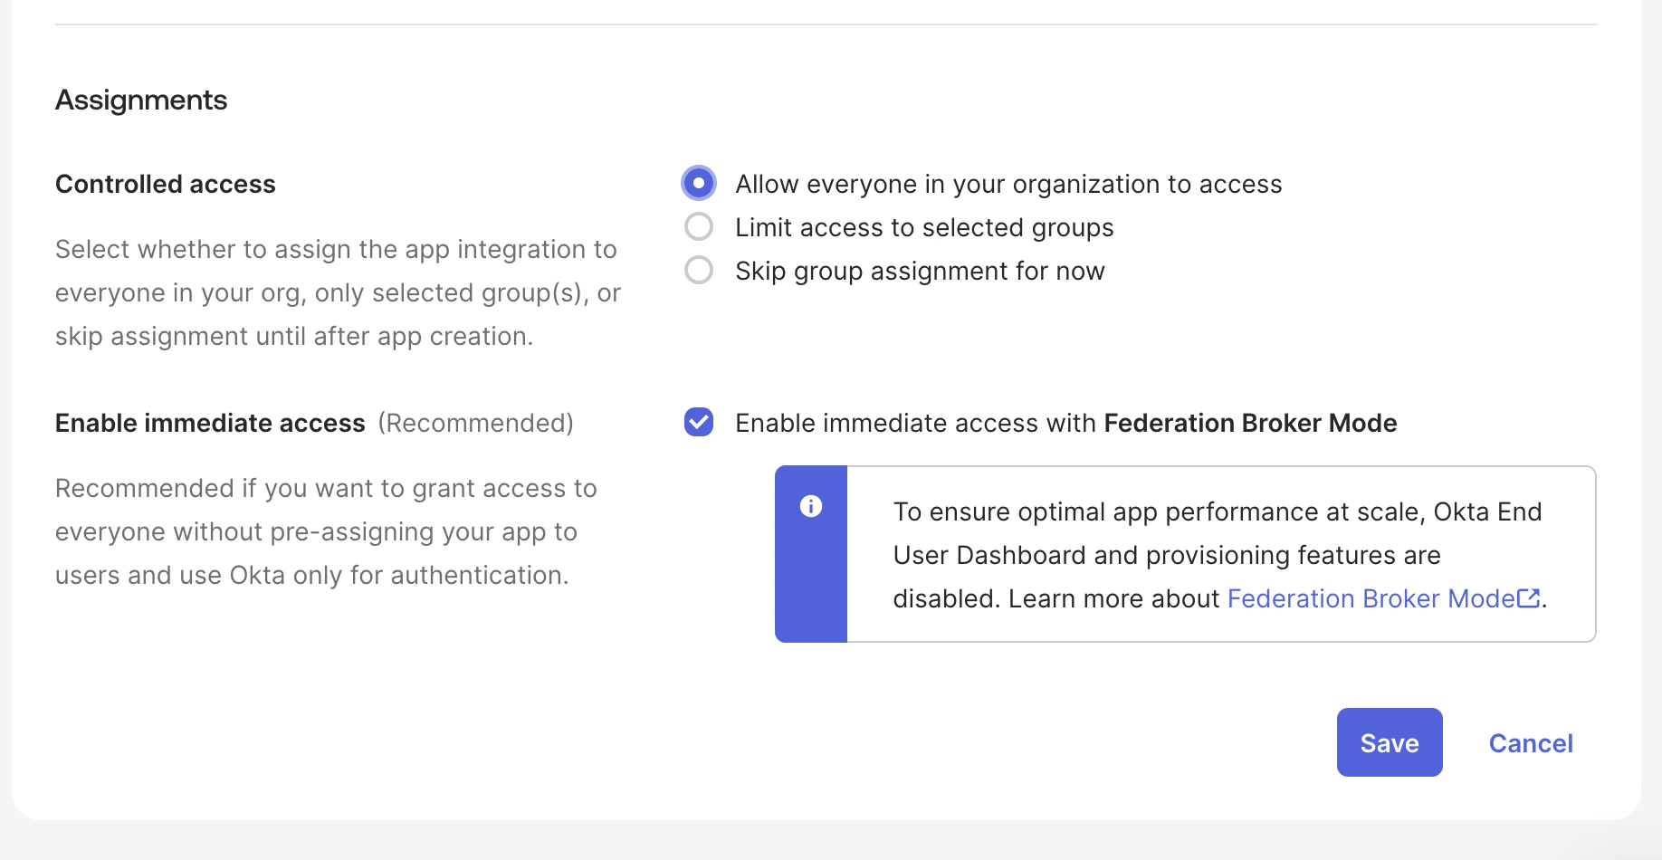Click 'Recommended if you want to grant access' description
Viewport: 1662px width, 860px height.
326,531
